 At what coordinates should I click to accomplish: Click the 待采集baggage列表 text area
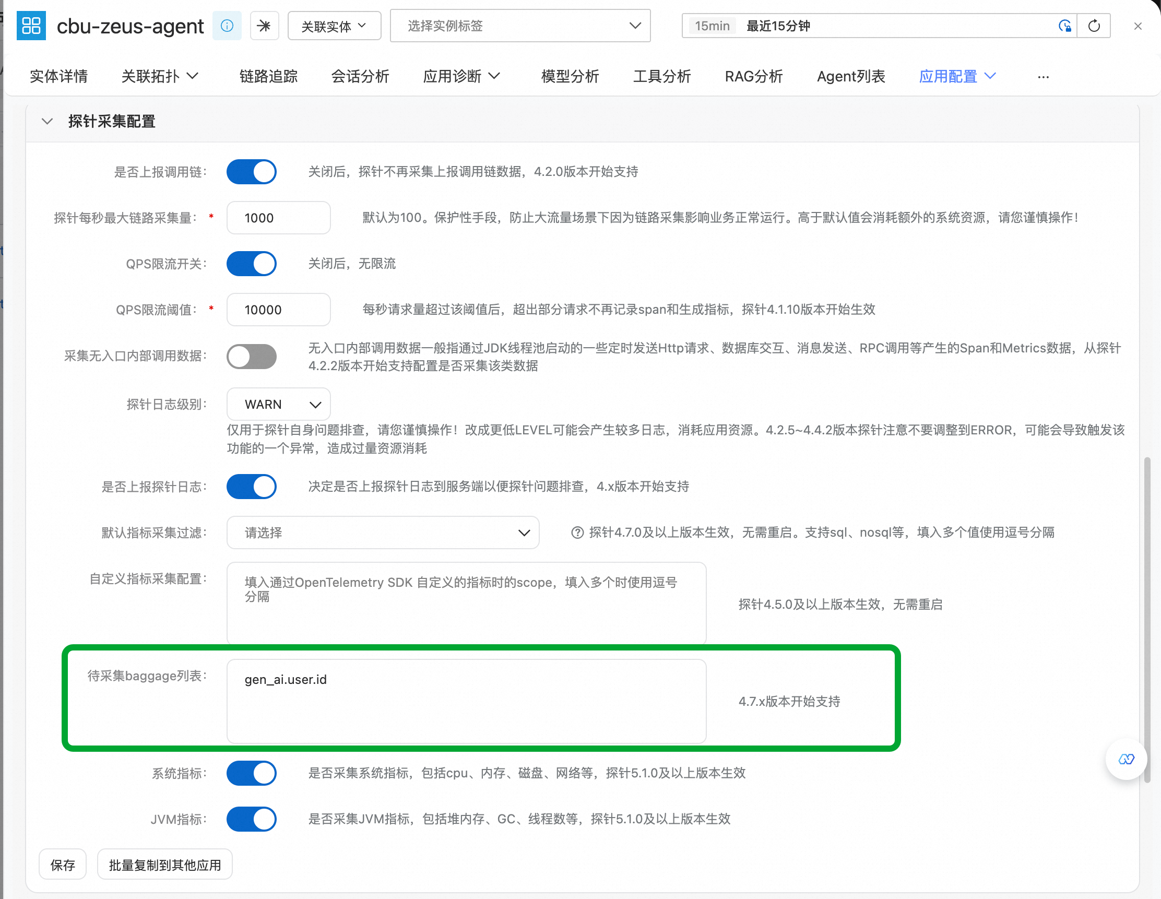466,702
